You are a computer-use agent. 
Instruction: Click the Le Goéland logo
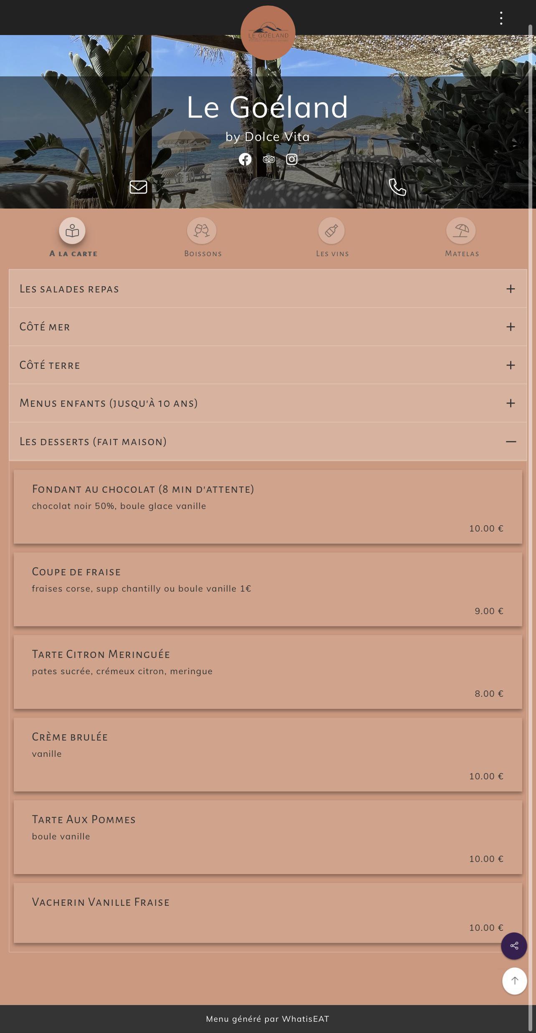click(x=268, y=33)
